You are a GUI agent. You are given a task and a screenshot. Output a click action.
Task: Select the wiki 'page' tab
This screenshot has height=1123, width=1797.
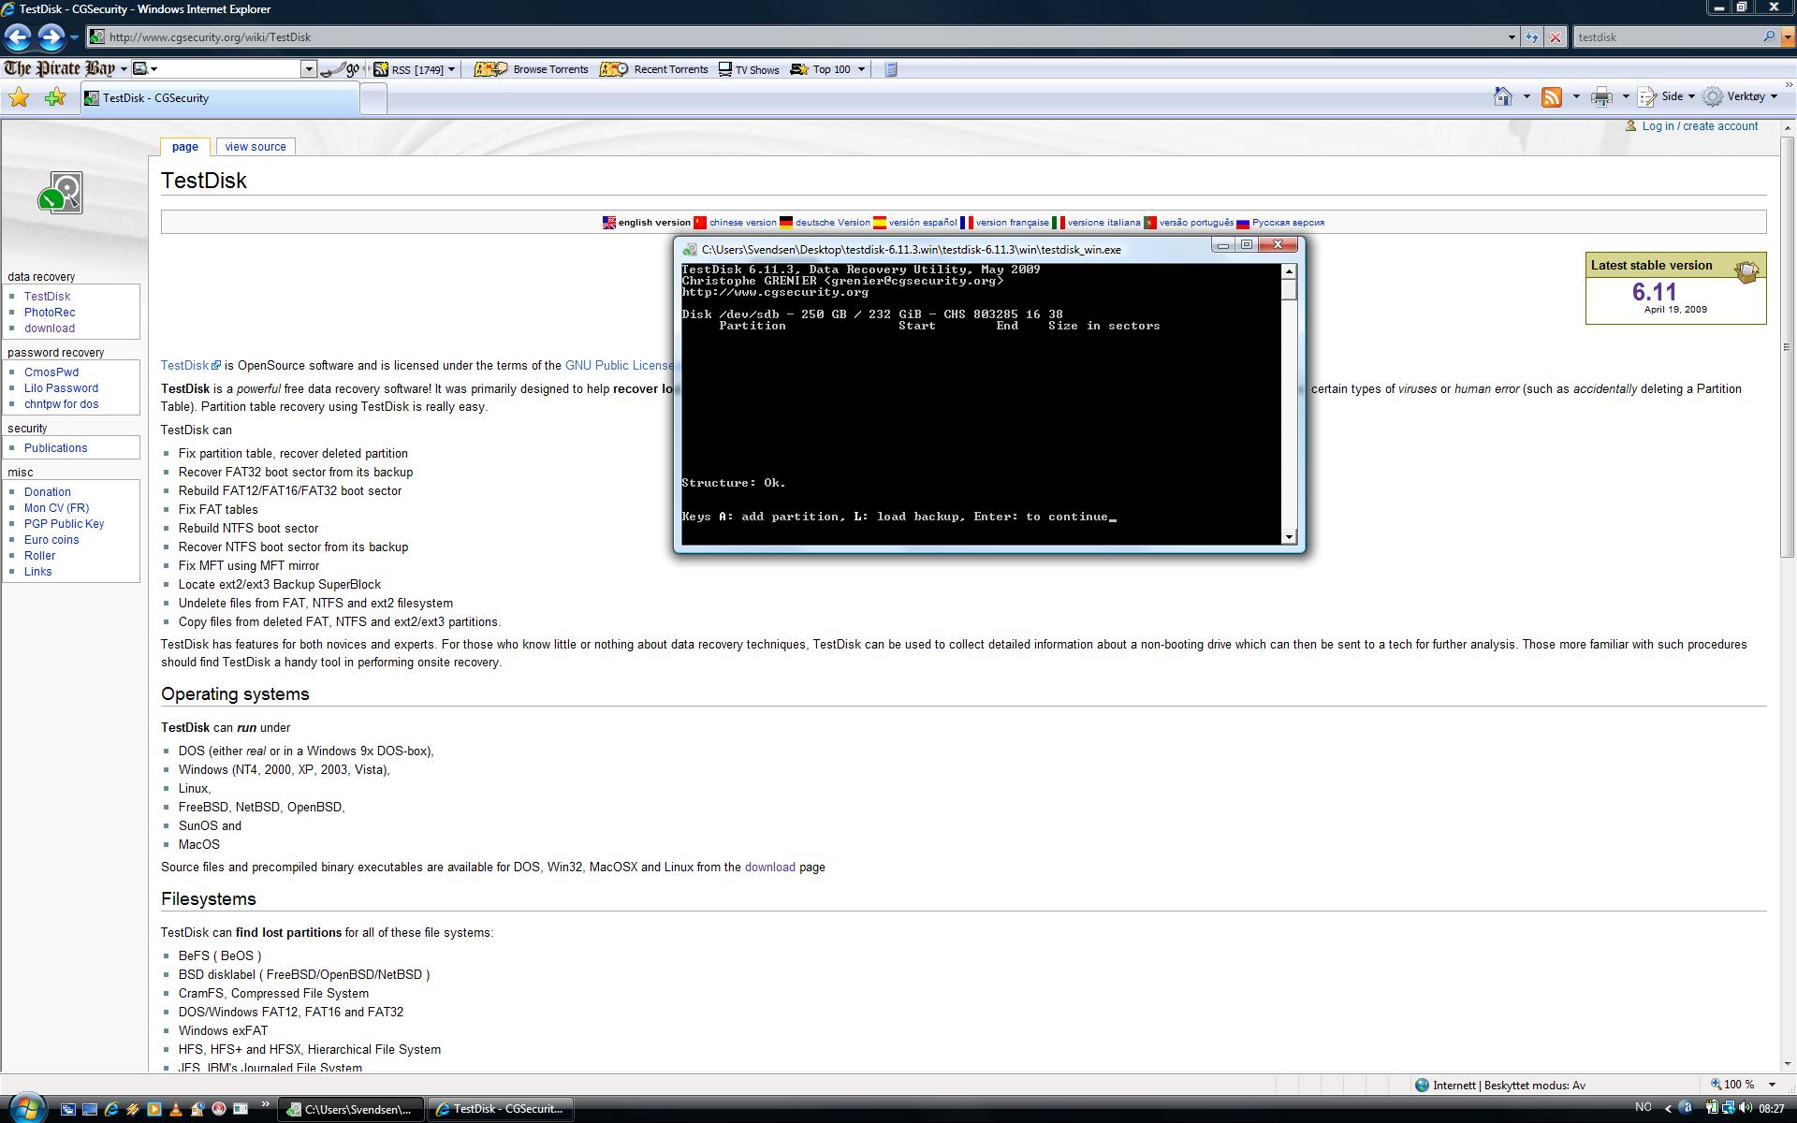[x=184, y=146]
